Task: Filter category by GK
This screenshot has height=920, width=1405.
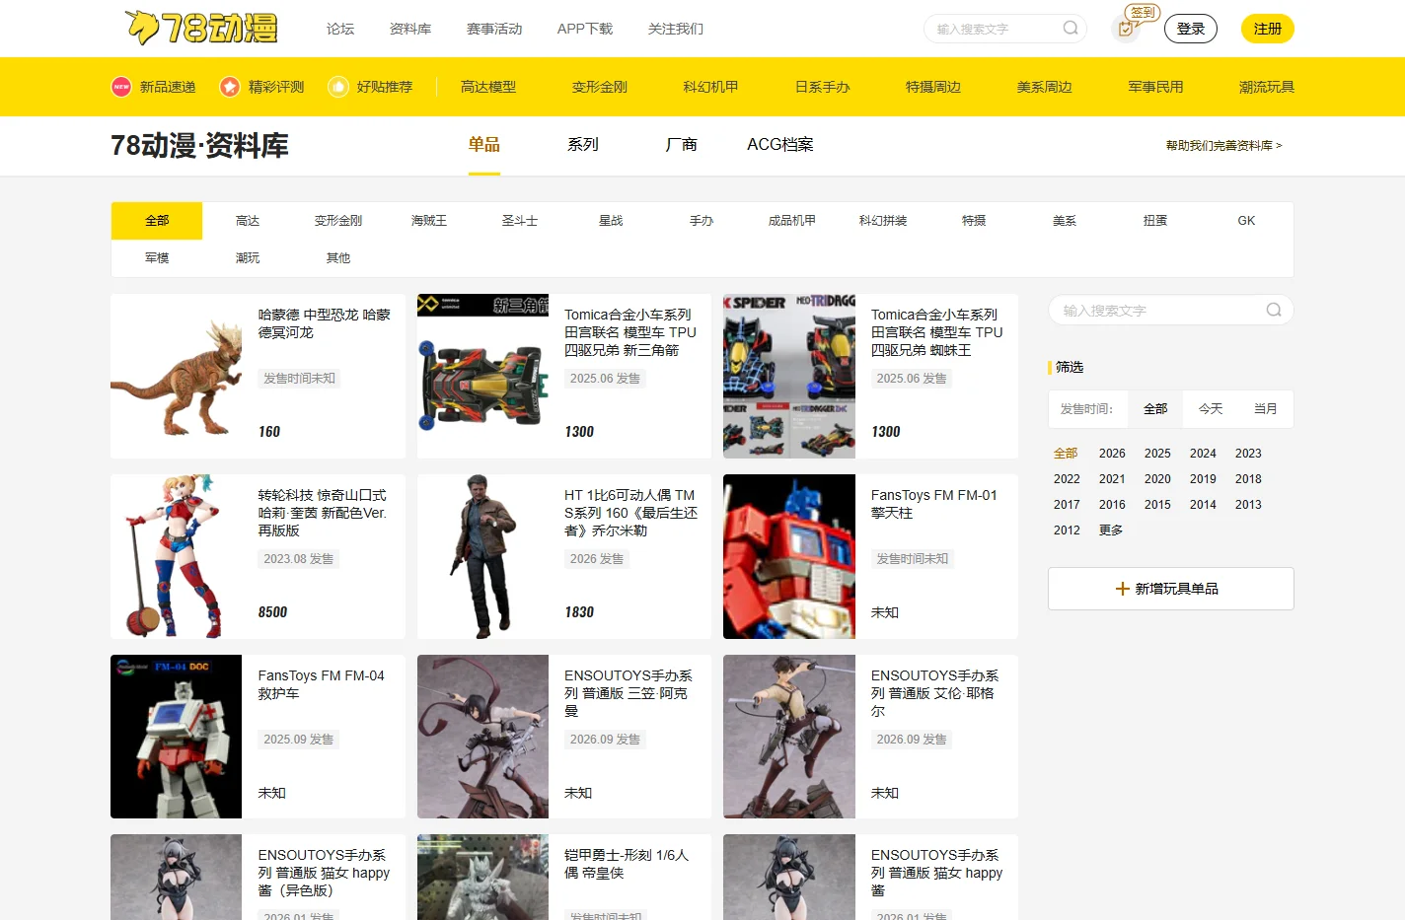Action: (x=1246, y=221)
